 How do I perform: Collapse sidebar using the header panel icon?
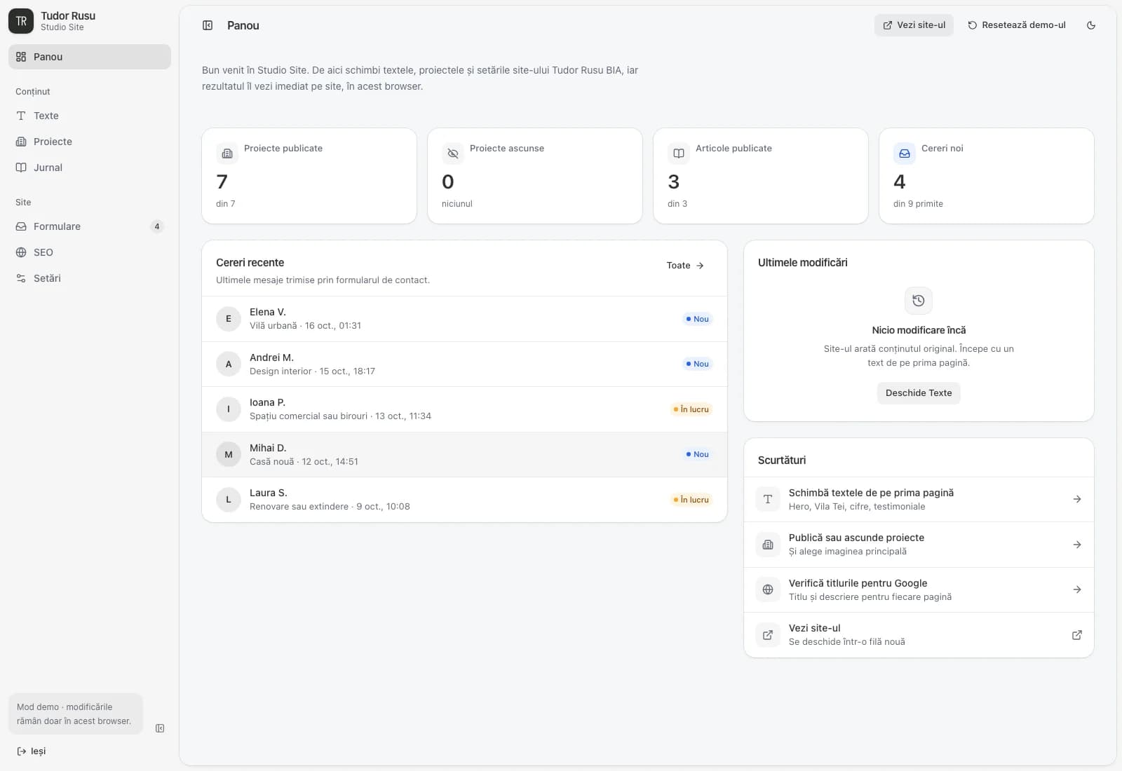coord(208,25)
